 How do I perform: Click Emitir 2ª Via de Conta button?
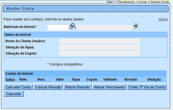(147, 87)
